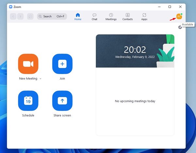Click the back navigation arrow

tap(13, 16)
